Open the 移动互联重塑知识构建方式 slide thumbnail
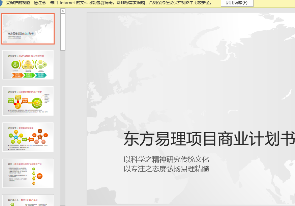 28,65
